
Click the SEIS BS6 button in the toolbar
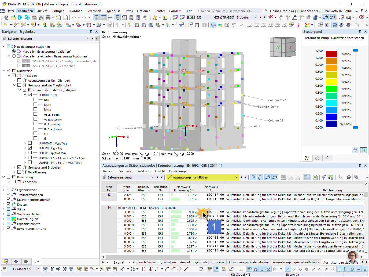tap(194, 17)
